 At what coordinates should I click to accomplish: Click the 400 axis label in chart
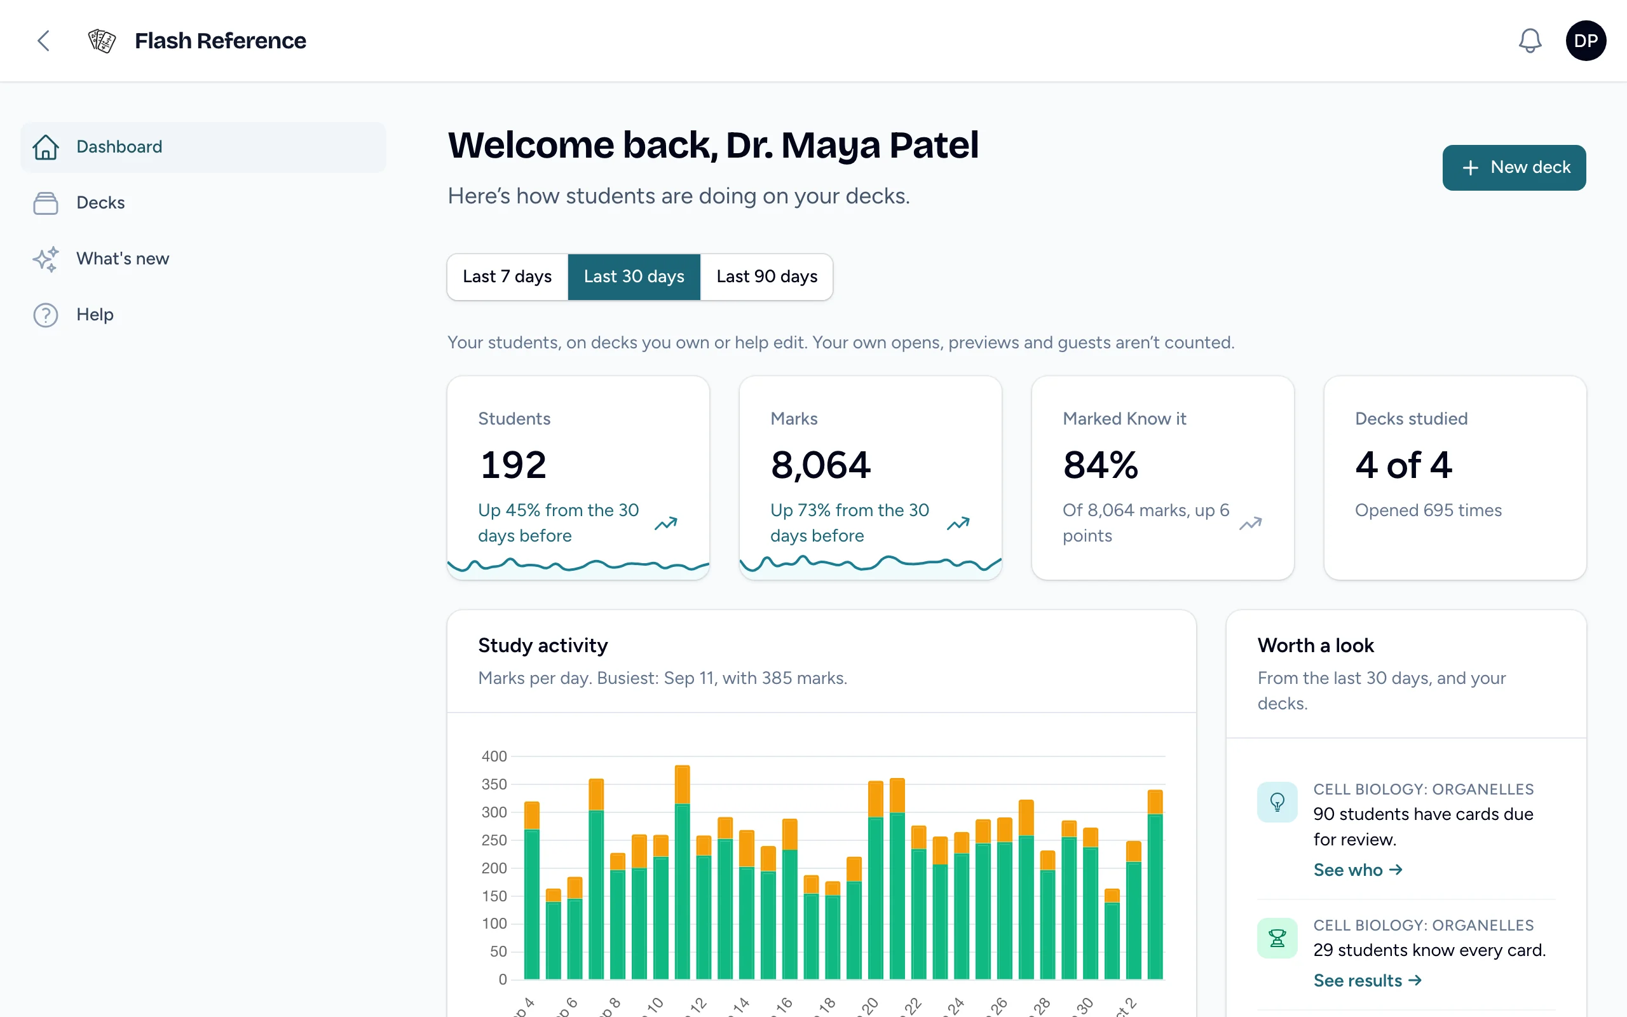coord(494,756)
